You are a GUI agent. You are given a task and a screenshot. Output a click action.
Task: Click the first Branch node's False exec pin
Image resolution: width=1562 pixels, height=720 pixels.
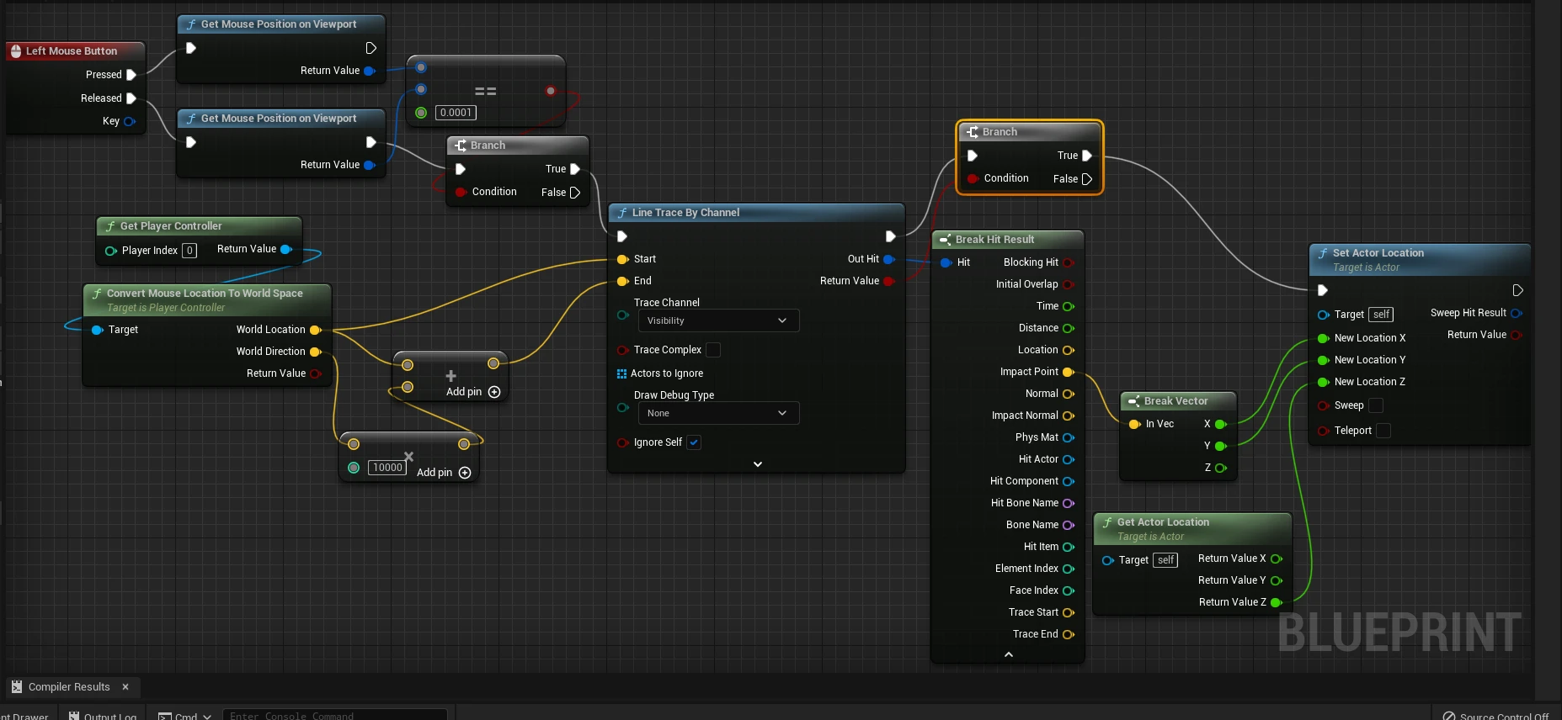575,193
